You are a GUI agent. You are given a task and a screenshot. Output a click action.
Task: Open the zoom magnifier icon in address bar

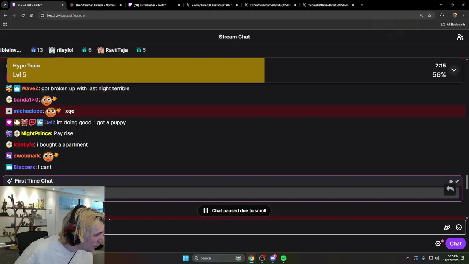421,15
